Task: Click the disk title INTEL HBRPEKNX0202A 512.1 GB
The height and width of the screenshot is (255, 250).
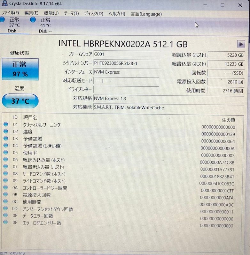Action: (123, 44)
